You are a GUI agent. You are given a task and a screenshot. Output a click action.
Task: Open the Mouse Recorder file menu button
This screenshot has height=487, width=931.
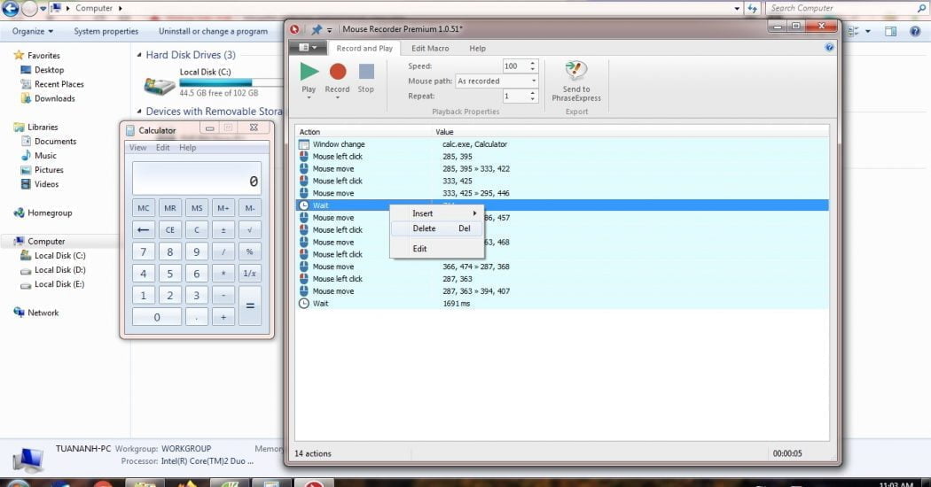coord(307,48)
